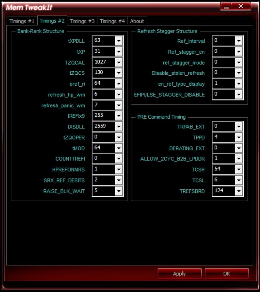
Task: Open the TCSH dropdown arrow
Action: tap(239, 170)
